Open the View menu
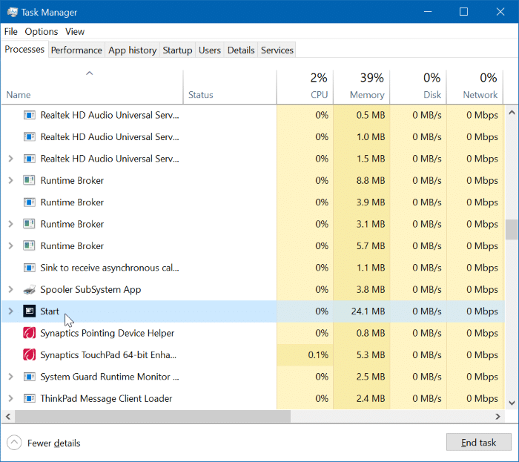This screenshot has height=462, width=519. point(75,32)
